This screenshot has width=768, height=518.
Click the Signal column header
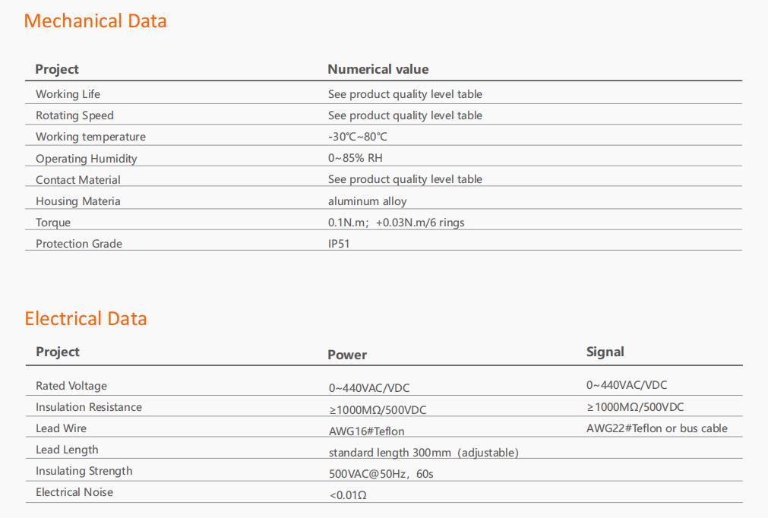(605, 352)
